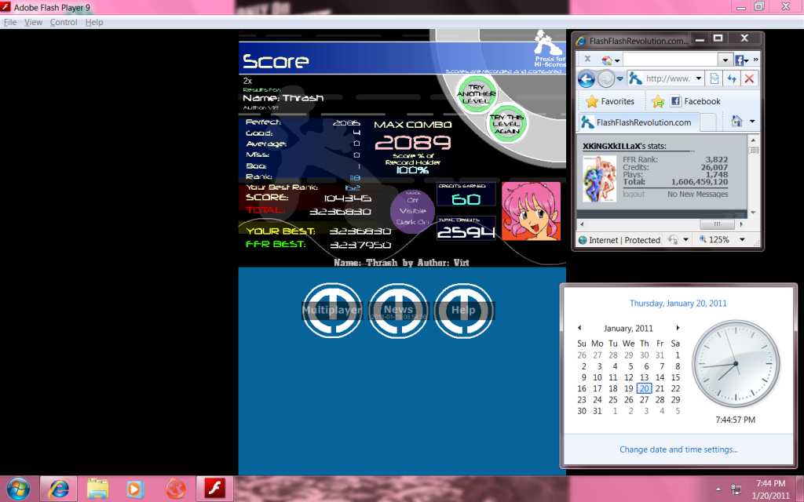The width and height of the screenshot is (804, 502).
Task: Go to next month in the calendar
Action: [x=678, y=328]
